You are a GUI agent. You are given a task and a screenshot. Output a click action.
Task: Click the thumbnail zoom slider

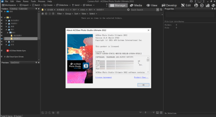click(x=146, y=112)
